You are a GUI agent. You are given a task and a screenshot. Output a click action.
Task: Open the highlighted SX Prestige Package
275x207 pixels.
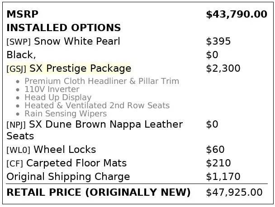click(x=81, y=69)
